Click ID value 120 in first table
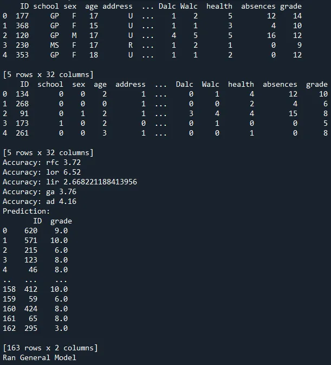Image resolution: width=331 pixels, height=365 pixels. point(22,35)
